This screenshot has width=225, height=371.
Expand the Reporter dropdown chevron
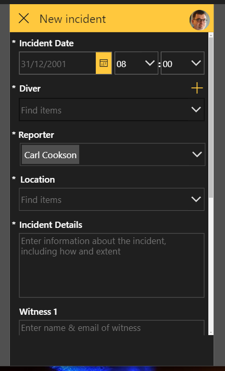pos(197,155)
